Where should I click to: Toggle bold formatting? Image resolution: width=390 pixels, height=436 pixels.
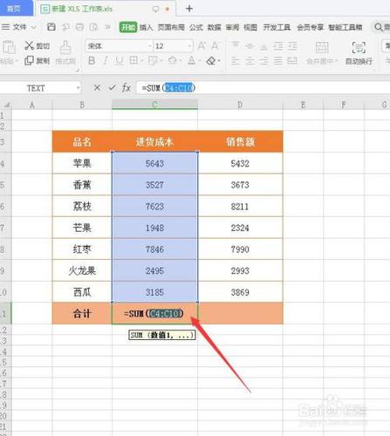point(92,61)
